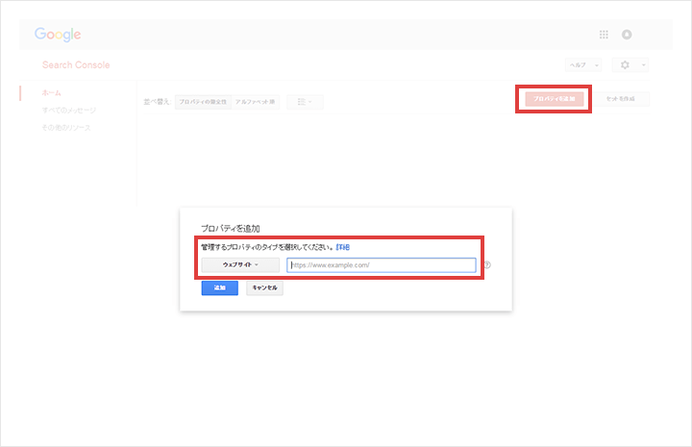Sort by プロパティの健全性

tap(203, 102)
